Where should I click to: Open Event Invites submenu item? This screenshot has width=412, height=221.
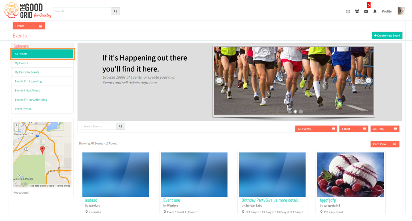click(42, 109)
